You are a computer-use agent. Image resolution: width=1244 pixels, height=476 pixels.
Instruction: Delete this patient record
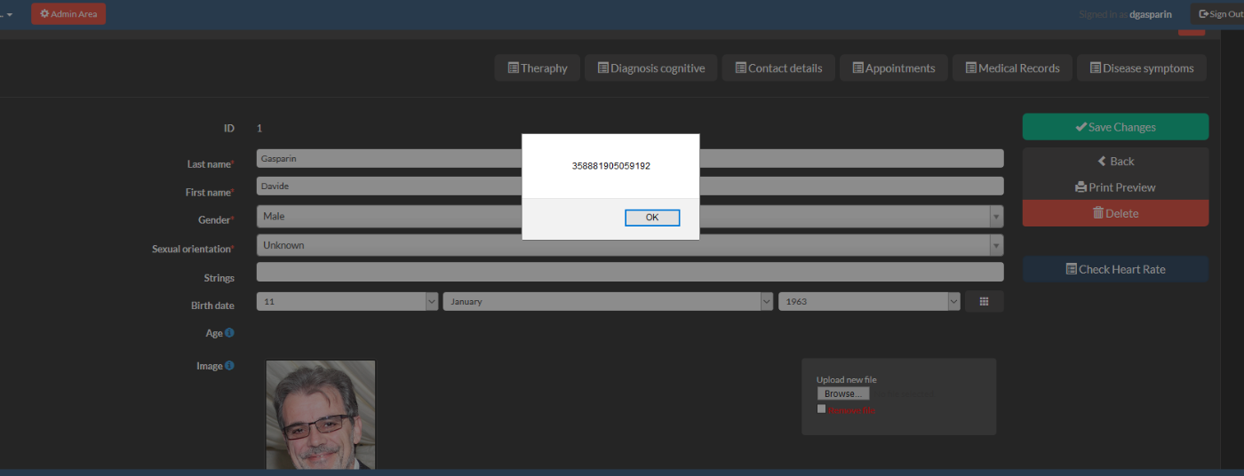coord(1115,213)
